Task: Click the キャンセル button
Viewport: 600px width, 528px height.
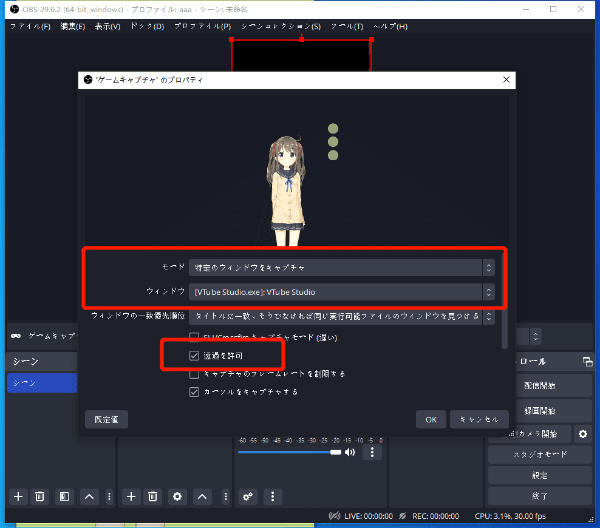Action: pyautogui.click(x=479, y=419)
